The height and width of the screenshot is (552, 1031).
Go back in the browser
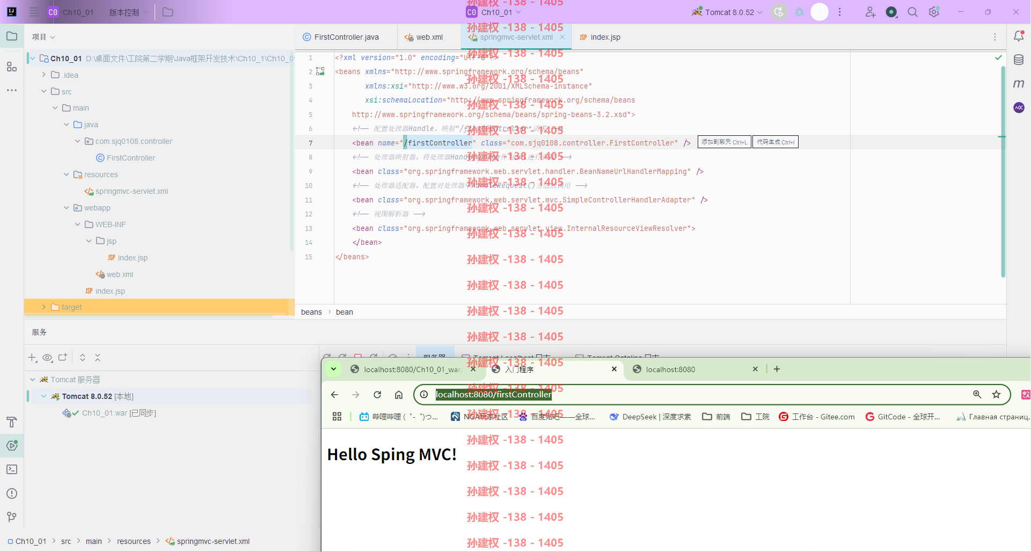tap(334, 395)
